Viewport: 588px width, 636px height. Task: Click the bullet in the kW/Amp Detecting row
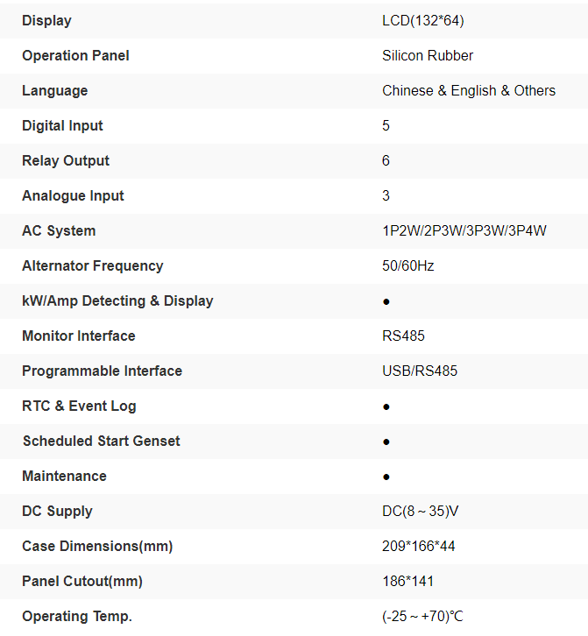[x=386, y=301]
